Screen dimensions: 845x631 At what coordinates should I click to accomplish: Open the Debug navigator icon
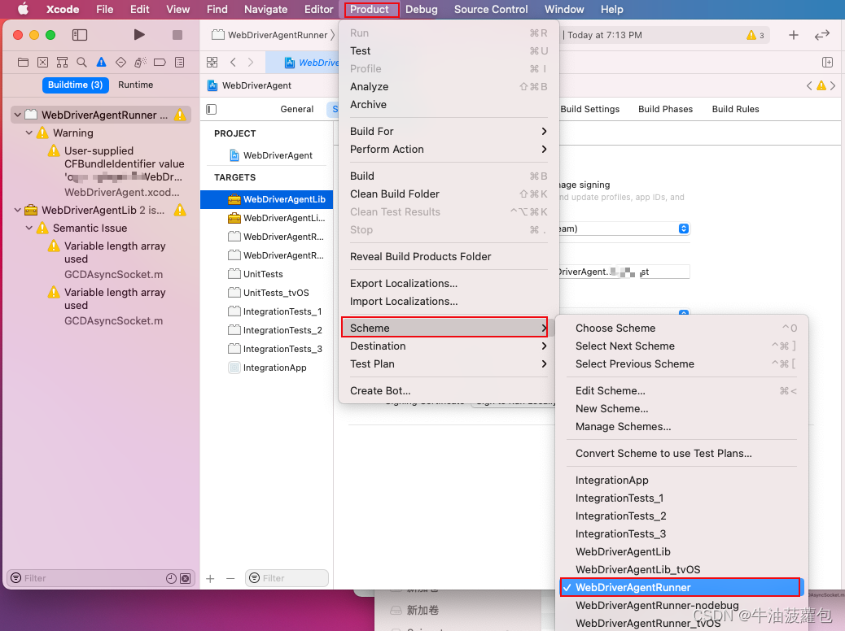[140, 63]
